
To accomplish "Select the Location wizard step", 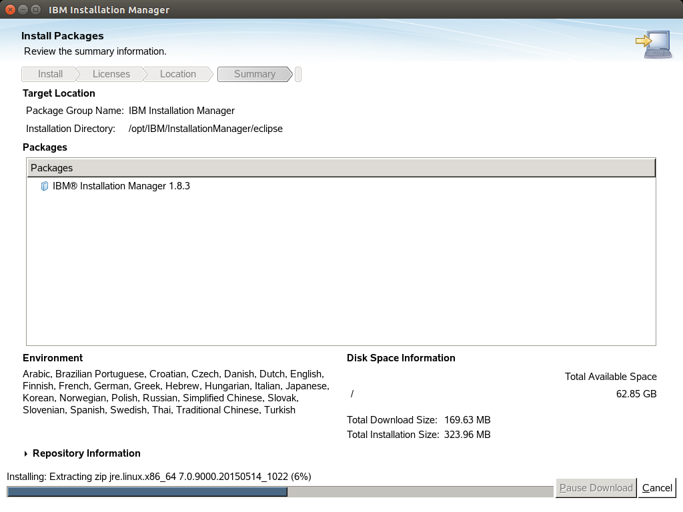I will 177,74.
